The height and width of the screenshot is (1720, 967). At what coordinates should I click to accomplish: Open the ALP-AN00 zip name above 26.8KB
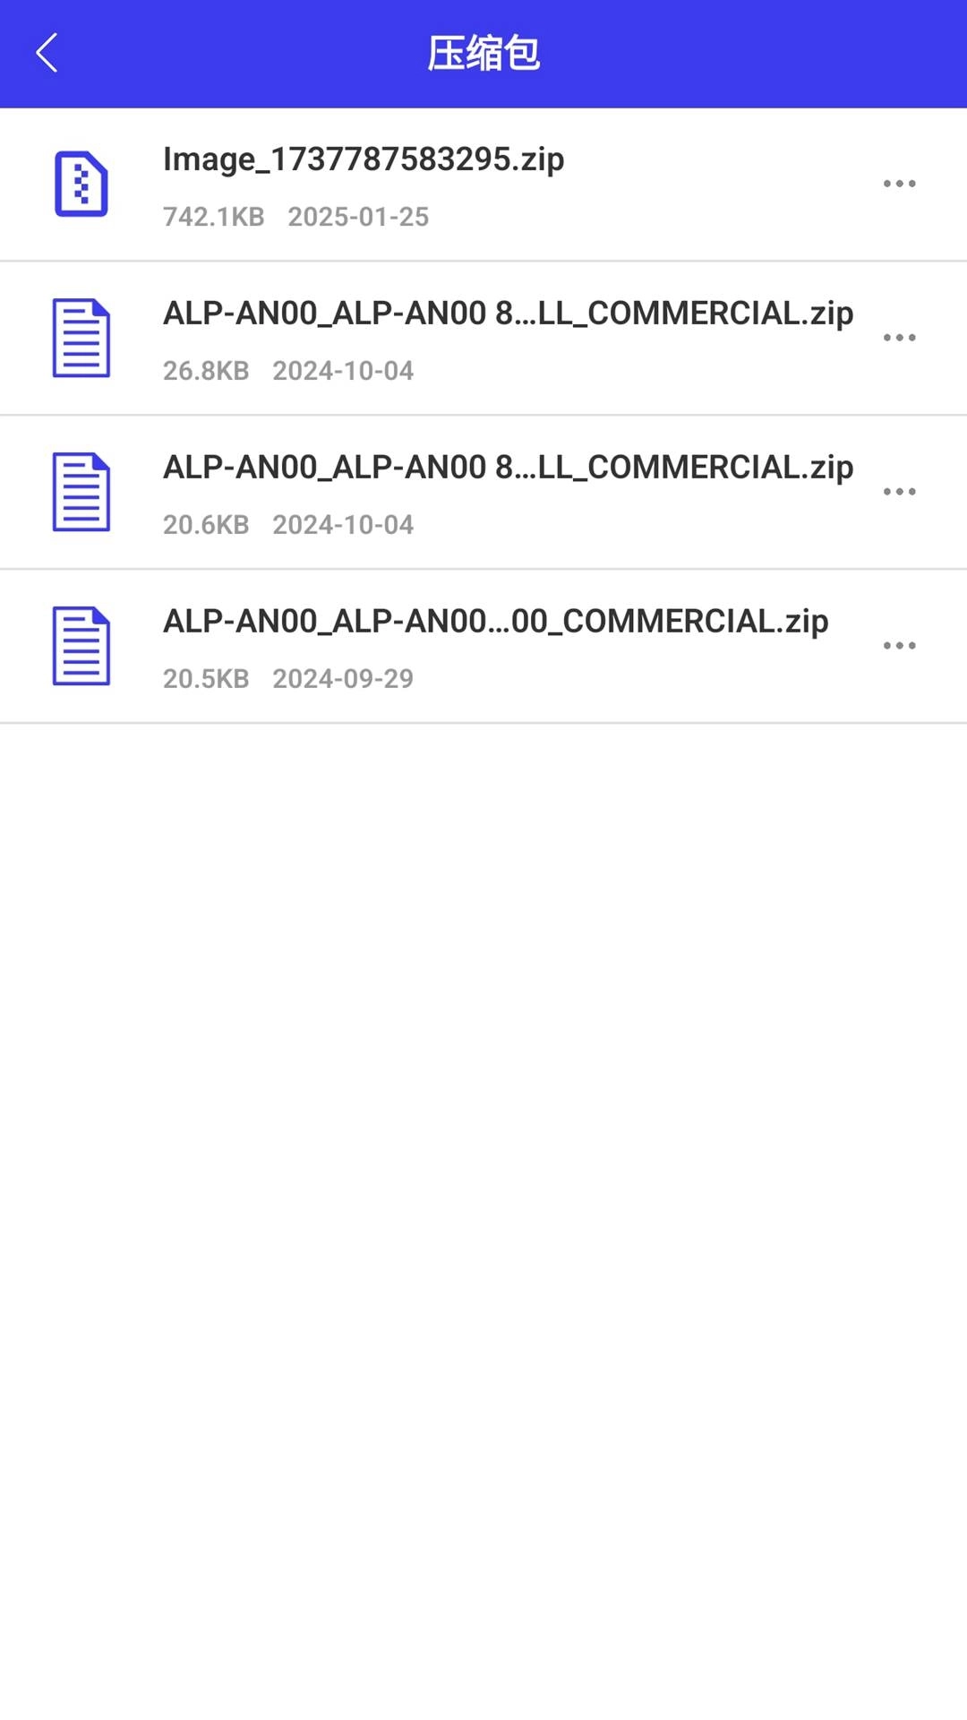508,314
